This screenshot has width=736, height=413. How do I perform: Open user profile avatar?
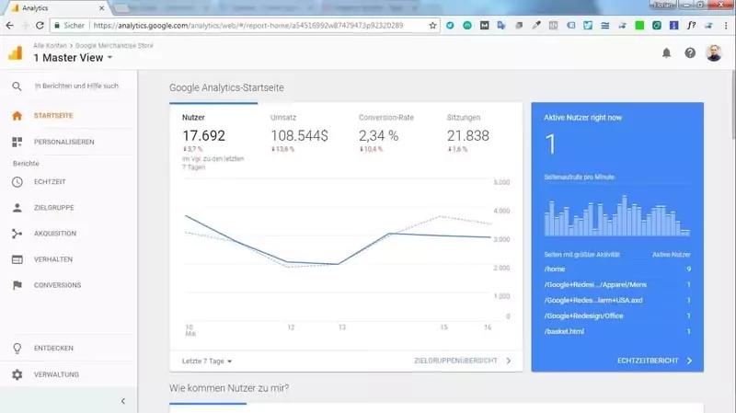tap(714, 53)
